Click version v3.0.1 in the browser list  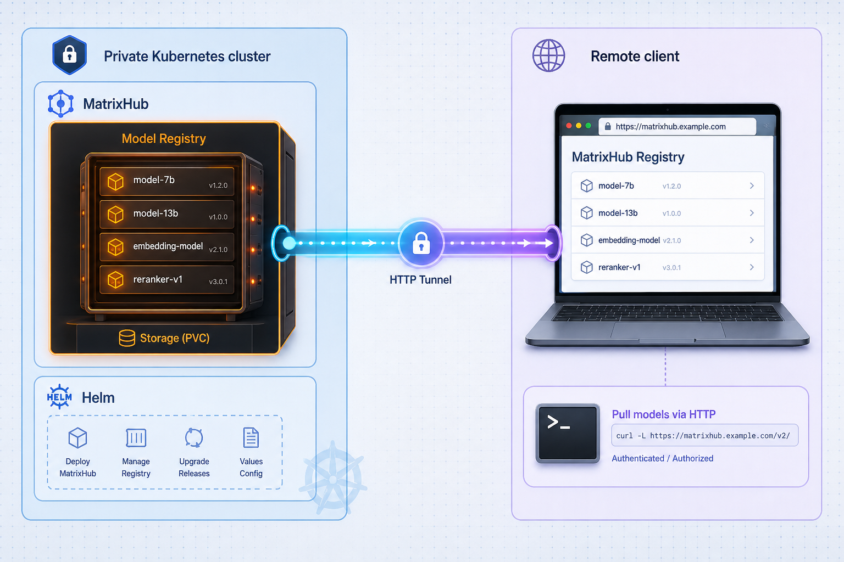coord(671,268)
